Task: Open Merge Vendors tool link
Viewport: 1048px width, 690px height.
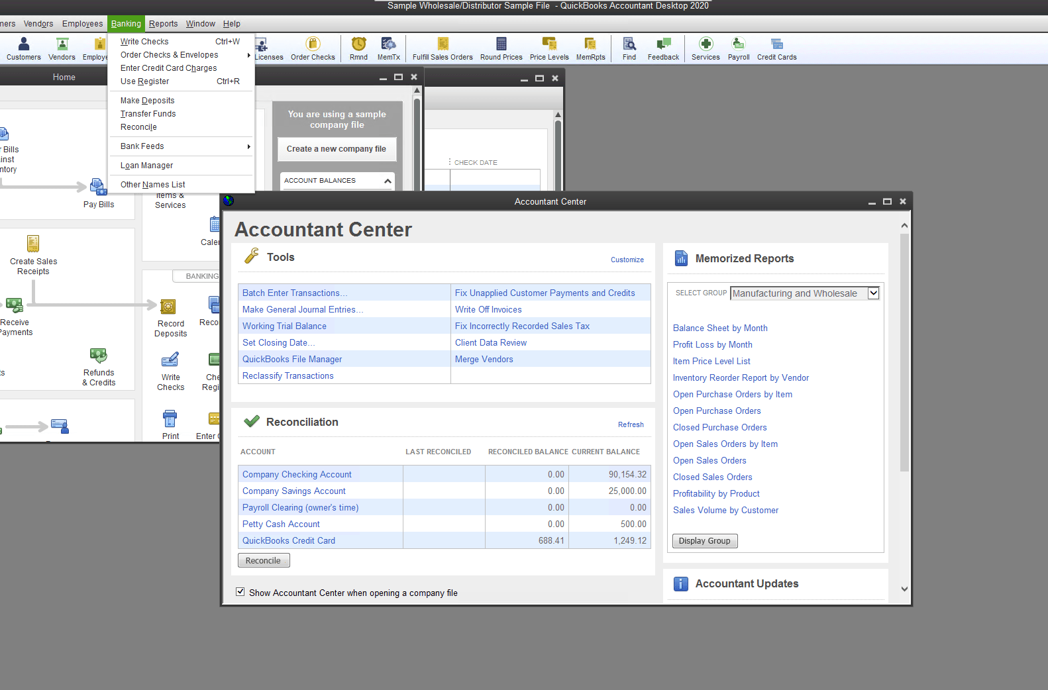Action: click(484, 359)
